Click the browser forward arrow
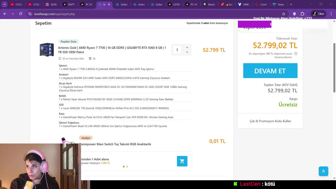Viewport: 336px width, 189px height. [13, 14]
